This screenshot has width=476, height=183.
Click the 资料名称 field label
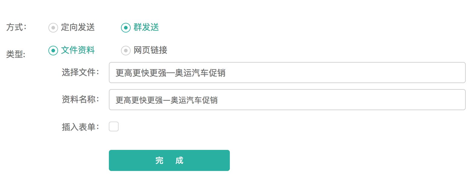tap(80, 100)
